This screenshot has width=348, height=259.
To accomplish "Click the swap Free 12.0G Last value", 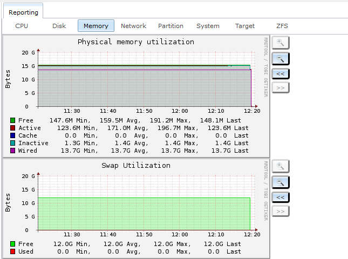I will click(222, 244).
